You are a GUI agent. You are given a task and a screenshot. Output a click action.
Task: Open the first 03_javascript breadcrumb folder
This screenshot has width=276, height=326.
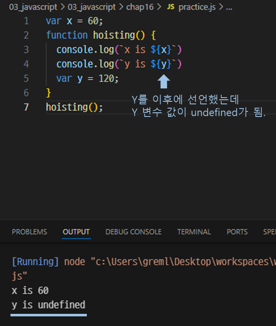33,7
